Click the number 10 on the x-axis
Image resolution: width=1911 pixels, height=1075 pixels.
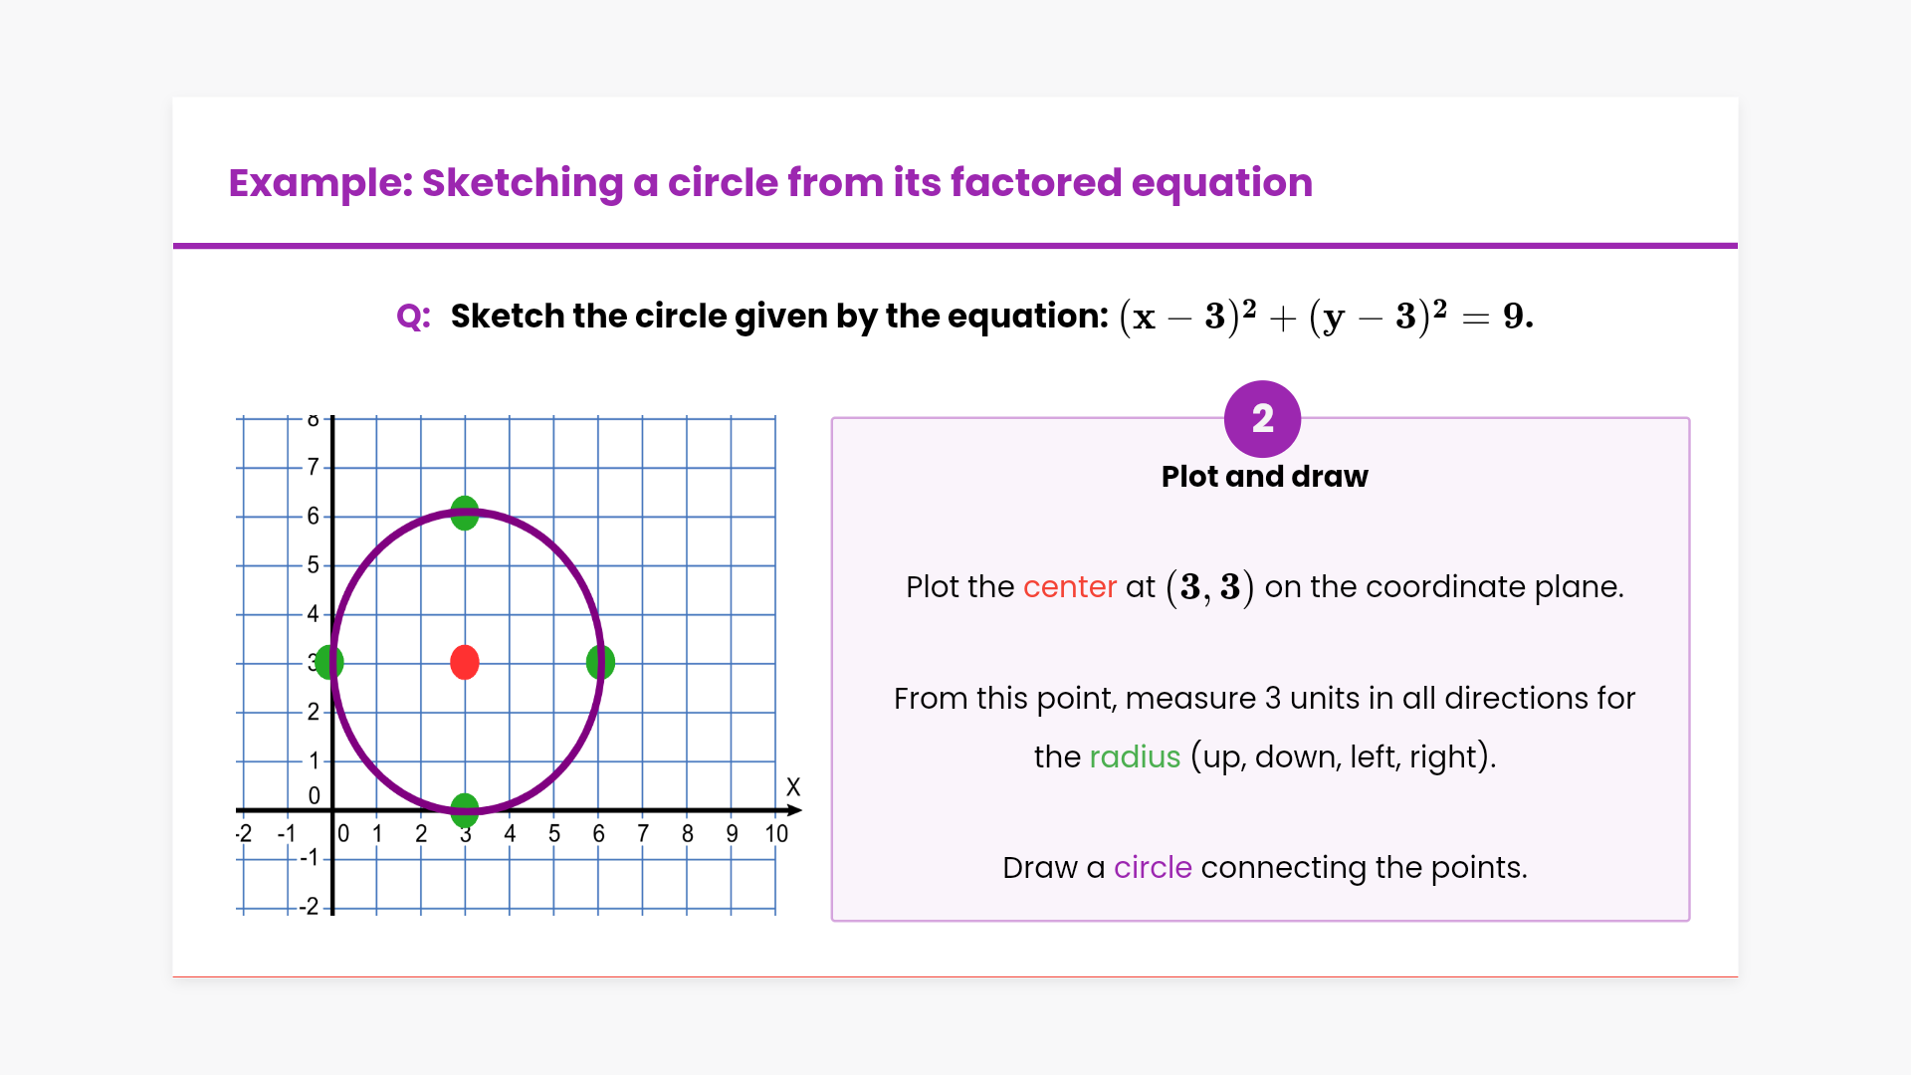point(776,834)
